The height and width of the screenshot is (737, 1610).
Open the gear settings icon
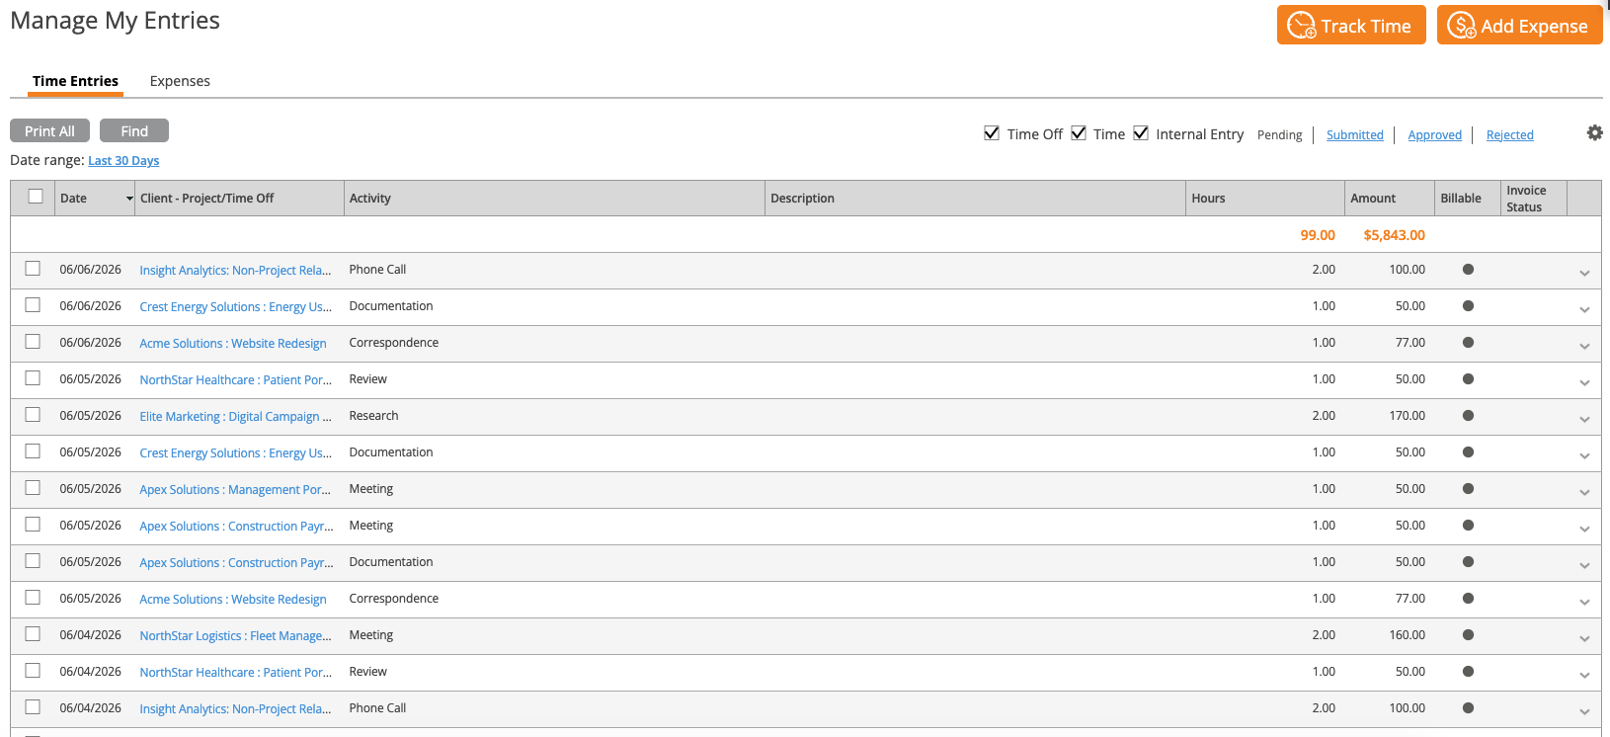(1594, 132)
